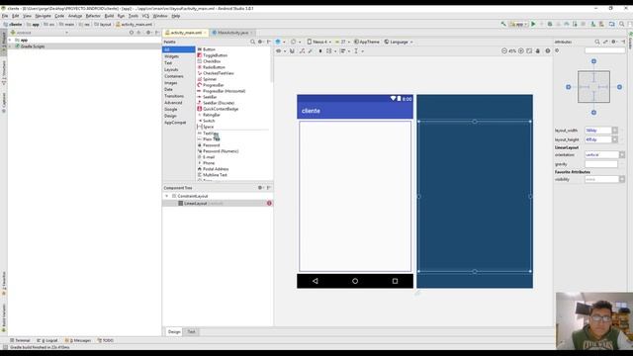Viewport: 633px width, 356px height.
Task: Click the scroll-from-source target icon in Project panel
Action: 132,33
